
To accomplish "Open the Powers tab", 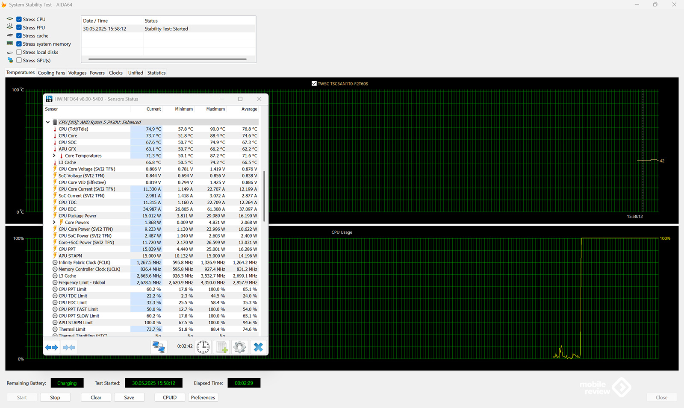I will (x=97, y=73).
